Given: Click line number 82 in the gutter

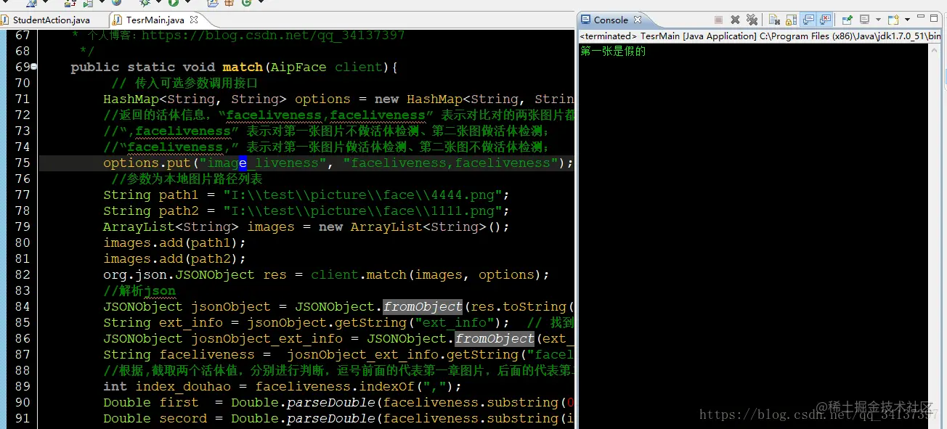Looking at the screenshot, I should 23,274.
